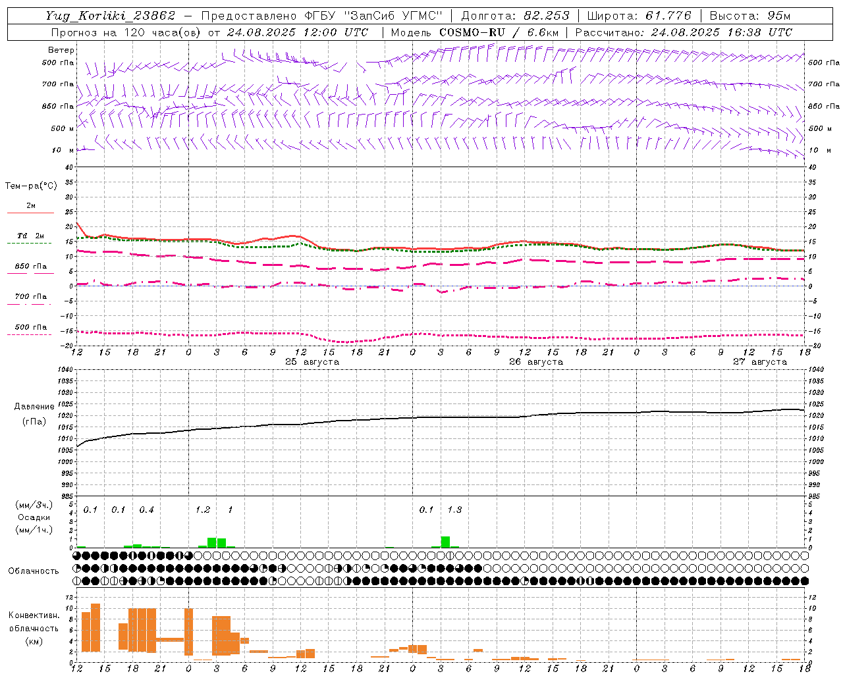Image resolution: width=843 pixels, height=674 pixels.
Task: Click "700 гПа" in the temperature legend
Action: click(31, 297)
